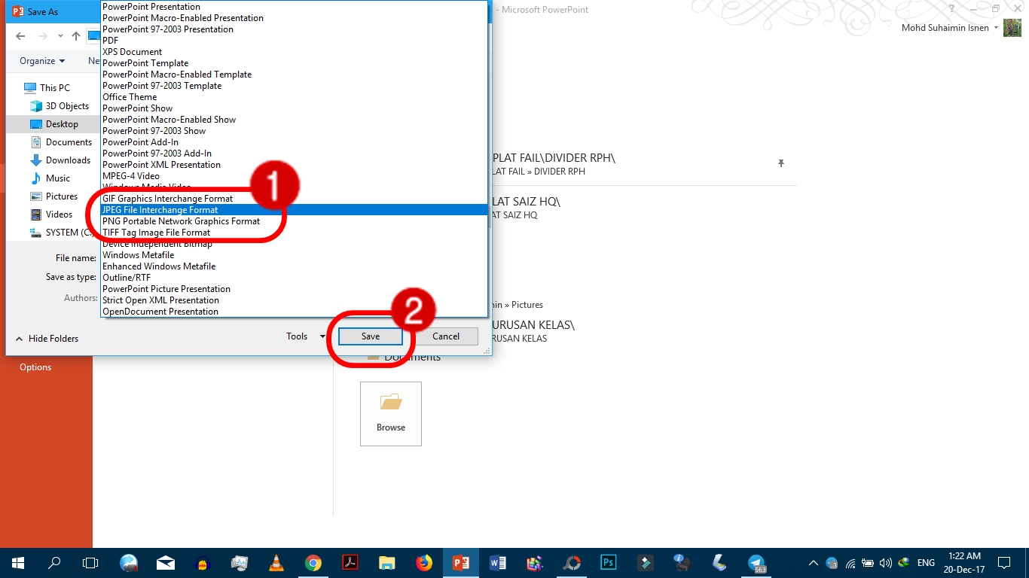The image size is (1029, 578).
Task: Select PowerPoint XML Presentation type
Action: [295, 165]
